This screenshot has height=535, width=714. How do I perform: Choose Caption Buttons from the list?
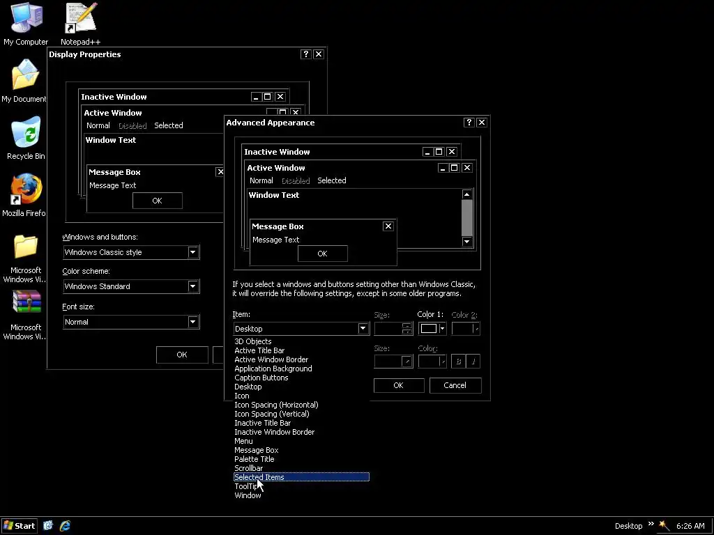[x=301, y=378]
